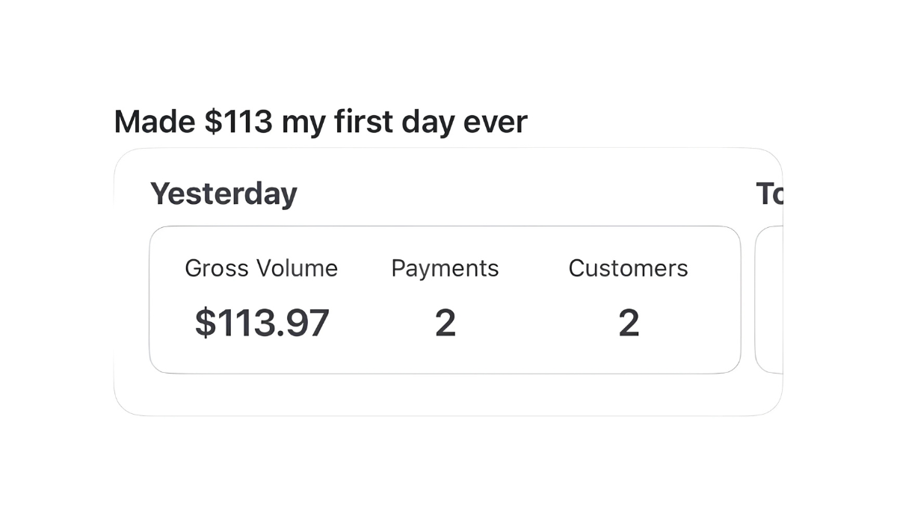
Task: Open the partially visible stats card on the right
Action: click(770, 299)
